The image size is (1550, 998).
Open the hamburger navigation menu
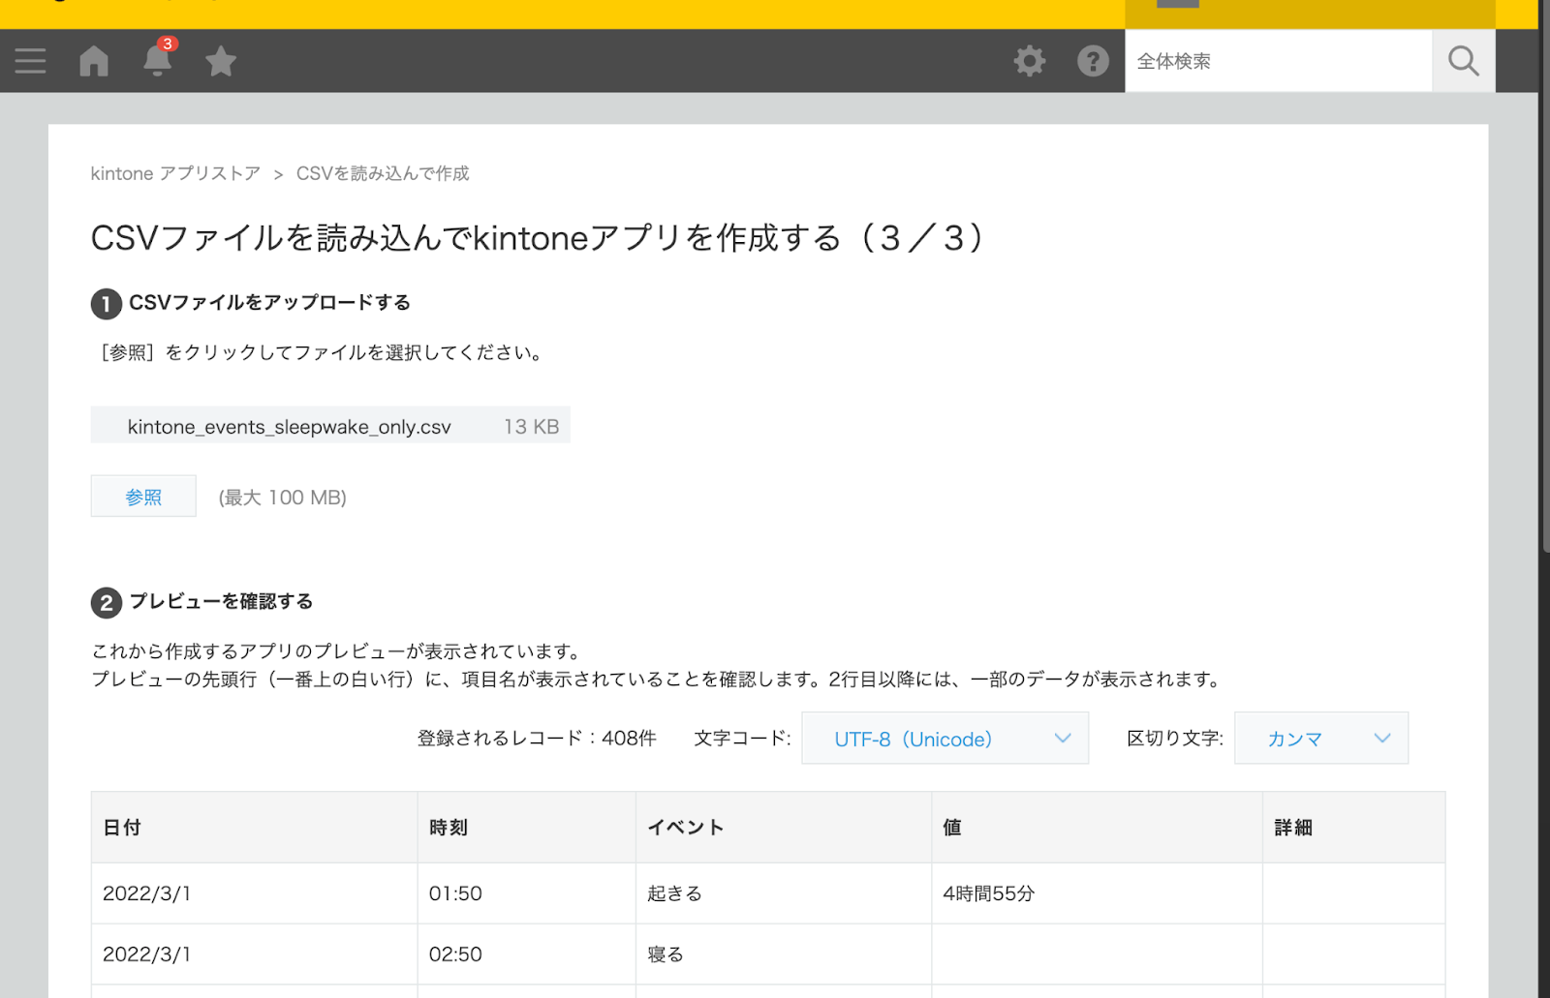click(30, 61)
